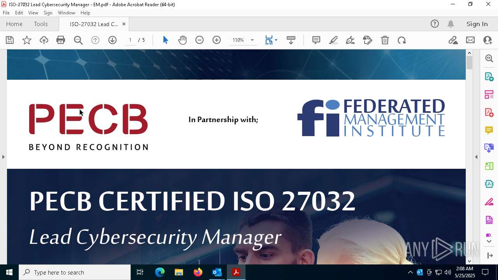Go to the next page with down arrow
This screenshot has width=498, height=280.
112,40
